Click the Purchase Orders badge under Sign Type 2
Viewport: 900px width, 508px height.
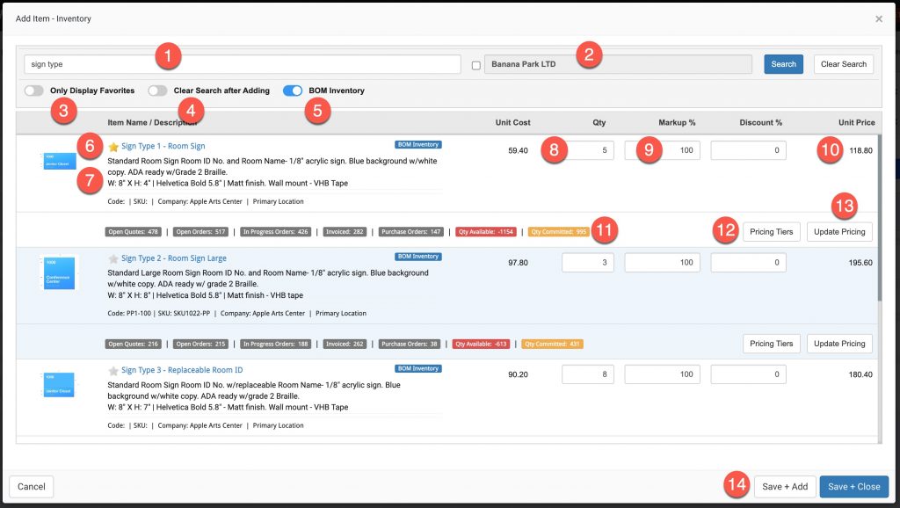[x=411, y=344]
